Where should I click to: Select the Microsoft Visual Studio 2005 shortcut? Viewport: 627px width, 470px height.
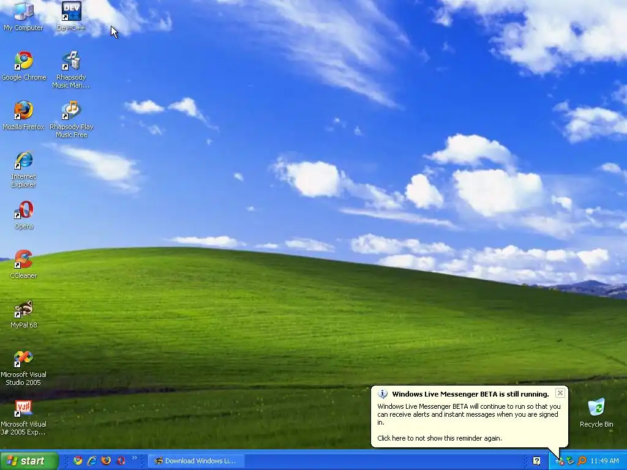tap(24, 368)
